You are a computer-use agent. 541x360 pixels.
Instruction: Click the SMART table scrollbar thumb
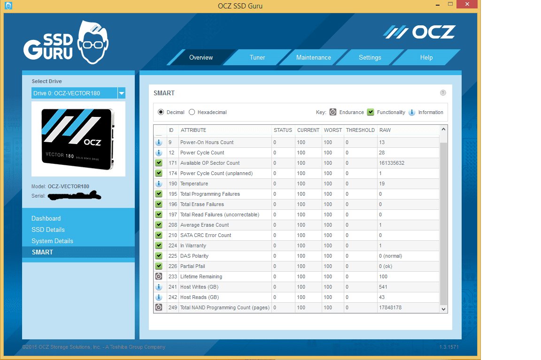tap(443, 224)
